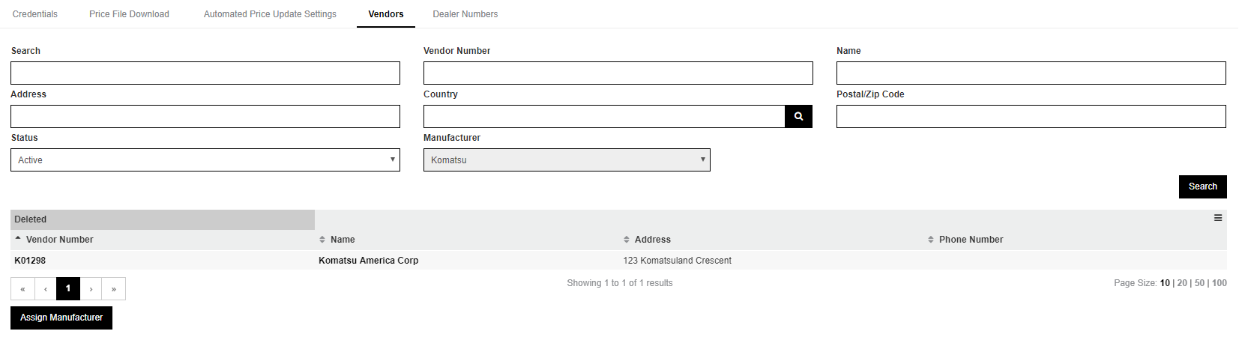Go to next results page

tap(91, 288)
